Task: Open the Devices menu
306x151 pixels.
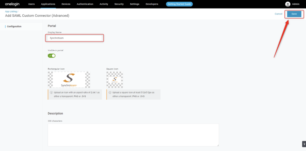Action: 66,4
